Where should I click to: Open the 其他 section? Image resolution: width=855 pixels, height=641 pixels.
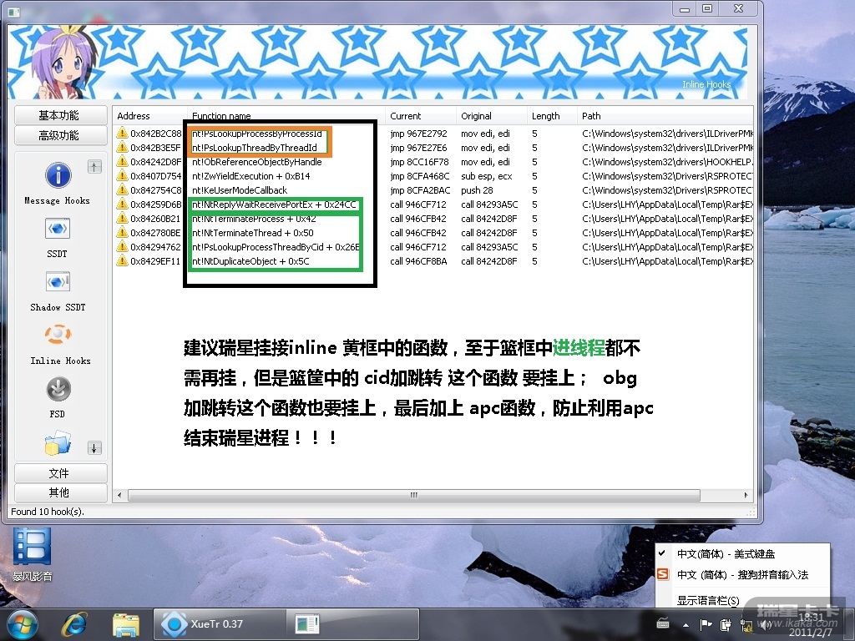[x=60, y=492]
